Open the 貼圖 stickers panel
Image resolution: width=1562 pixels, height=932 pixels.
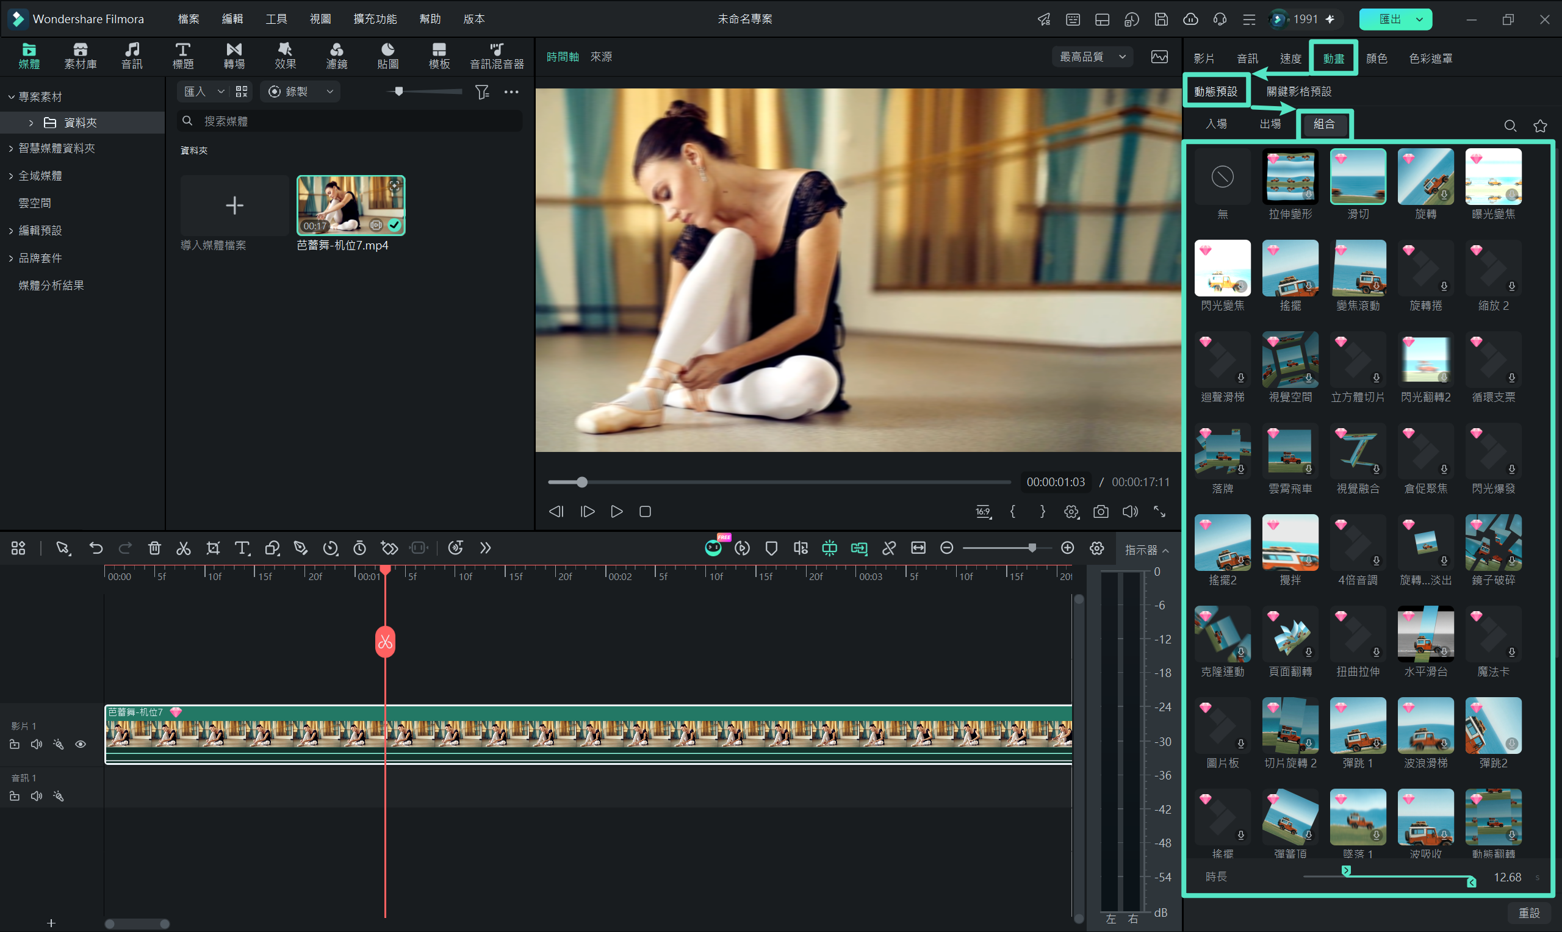[x=388, y=56]
